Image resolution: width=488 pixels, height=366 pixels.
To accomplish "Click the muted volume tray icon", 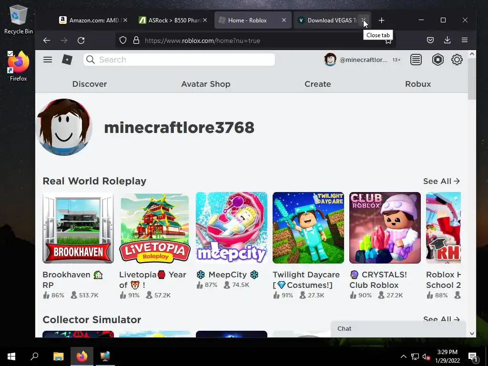I will (x=426, y=356).
